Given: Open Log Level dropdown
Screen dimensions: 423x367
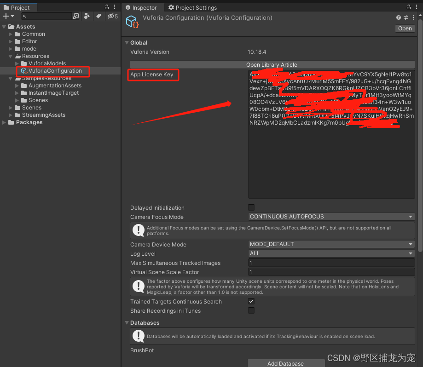Looking at the screenshot, I should coord(331,253).
